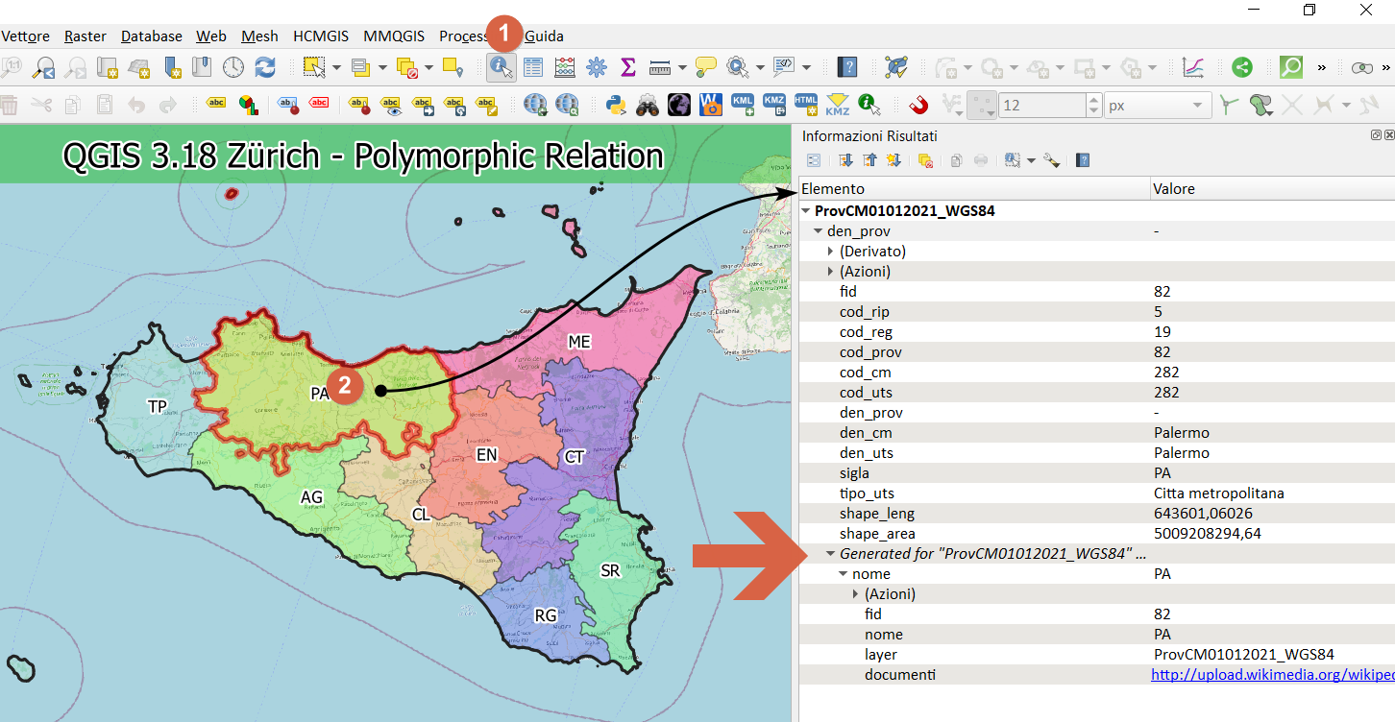Click the Valore column header

click(1174, 189)
